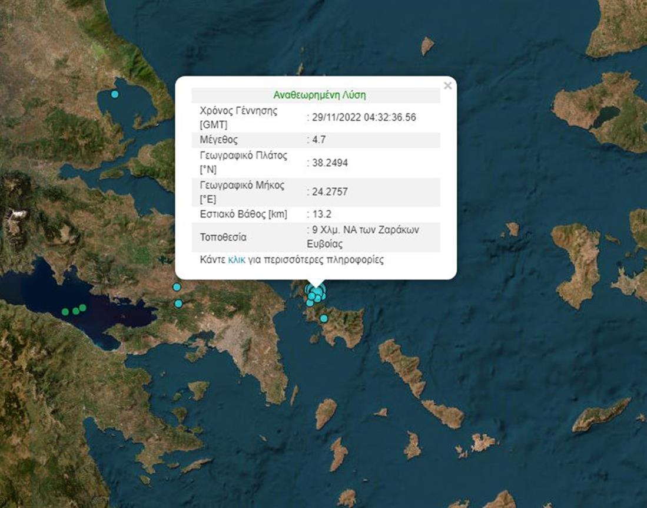
Task: Open the 'κλικ' link for more information
Action: click(x=236, y=260)
